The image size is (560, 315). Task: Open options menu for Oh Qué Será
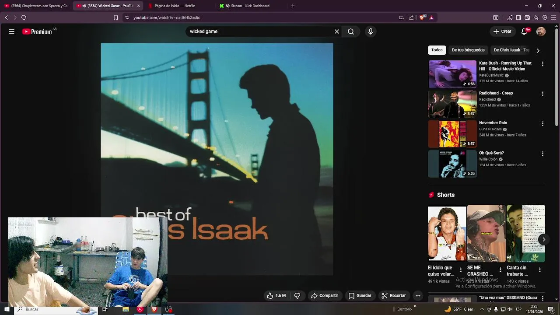pos(542,154)
